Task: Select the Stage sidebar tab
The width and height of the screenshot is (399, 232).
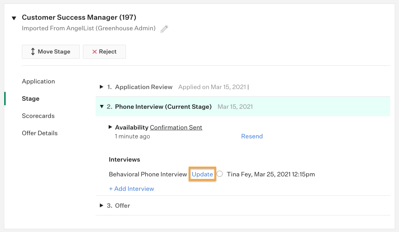Action: [31, 99]
